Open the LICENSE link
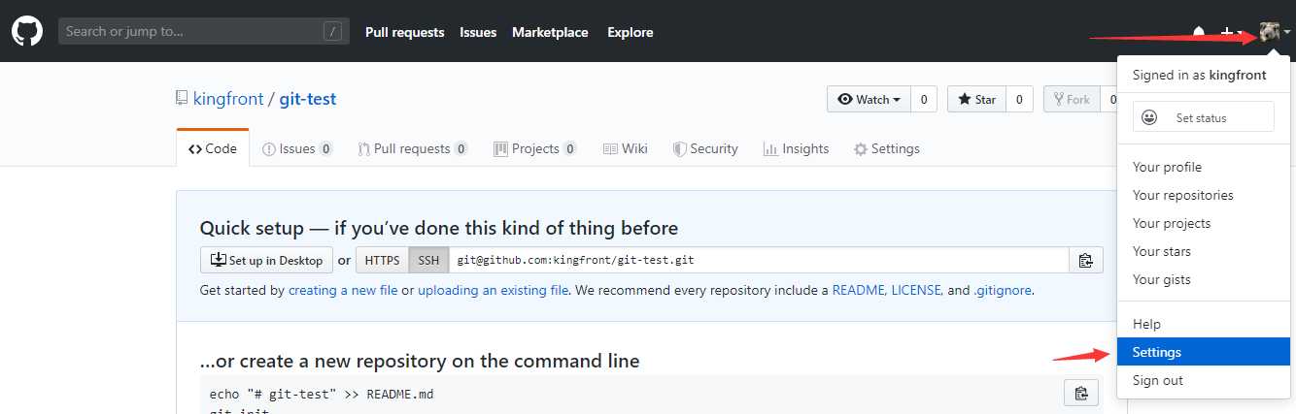This screenshot has height=414, width=1296. tap(916, 290)
